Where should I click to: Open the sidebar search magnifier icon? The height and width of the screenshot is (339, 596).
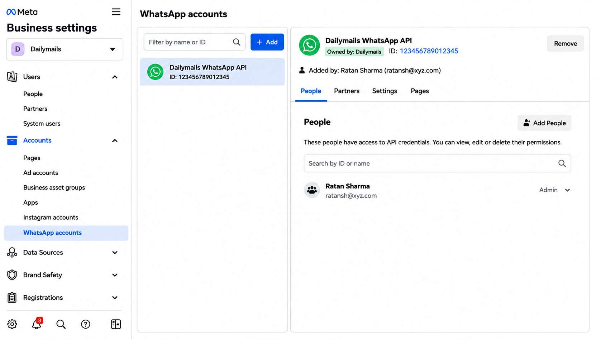coord(61,324)
